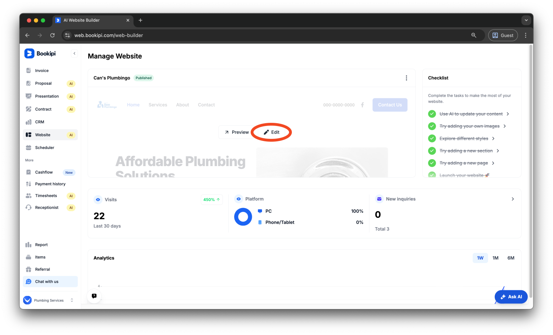
Task: Toggle the 'Use AI to update your content' check
Action: (432, 114)
